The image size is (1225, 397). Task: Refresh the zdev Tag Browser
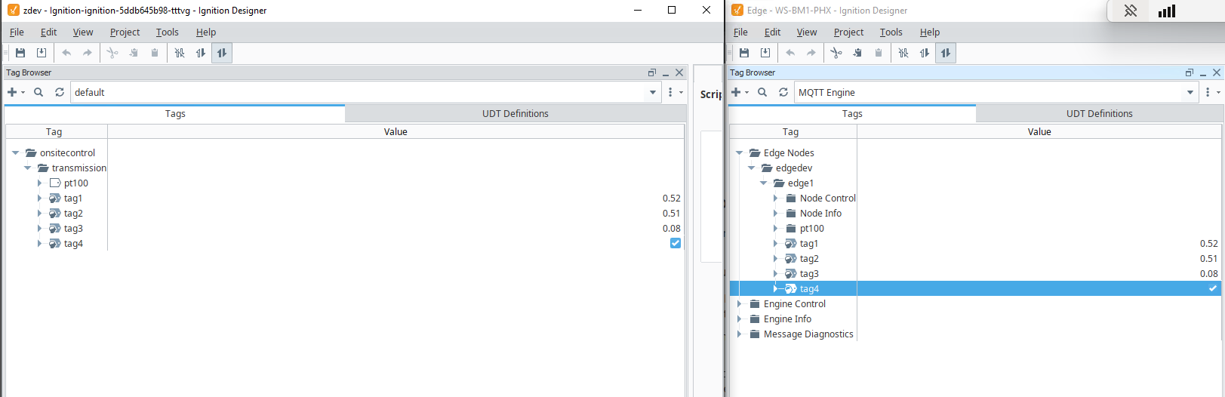click(x=60, y=92)
